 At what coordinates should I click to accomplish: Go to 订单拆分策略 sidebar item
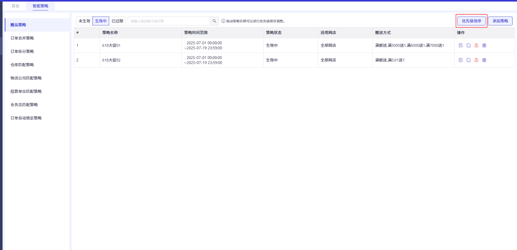(x=37, y=51)
